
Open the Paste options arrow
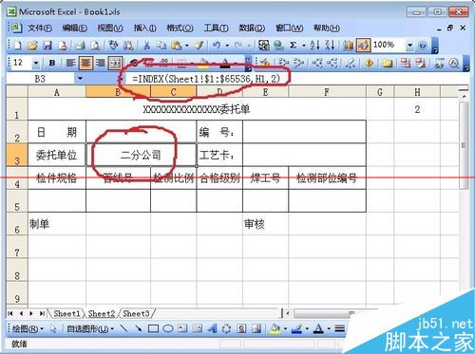point(187,46)
